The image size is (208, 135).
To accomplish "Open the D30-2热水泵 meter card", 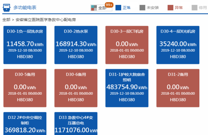I will click(76, 45).
